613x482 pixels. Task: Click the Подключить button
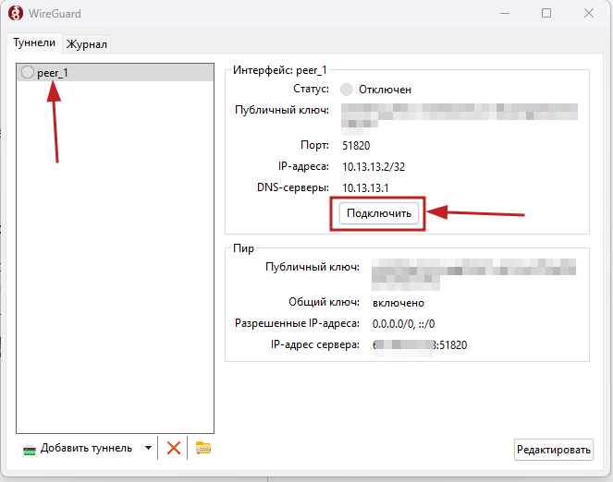(379, 213)
